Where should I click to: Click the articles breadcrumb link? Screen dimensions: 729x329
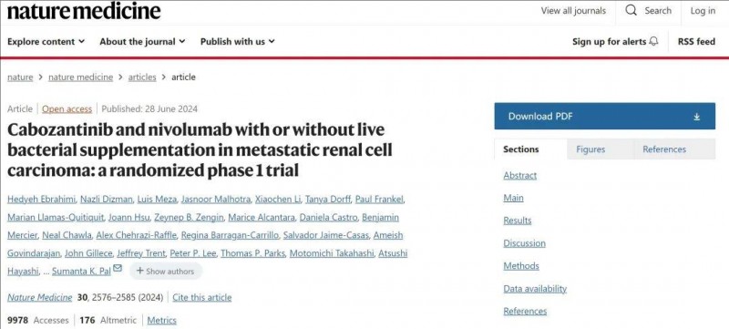tap(142, 77)
